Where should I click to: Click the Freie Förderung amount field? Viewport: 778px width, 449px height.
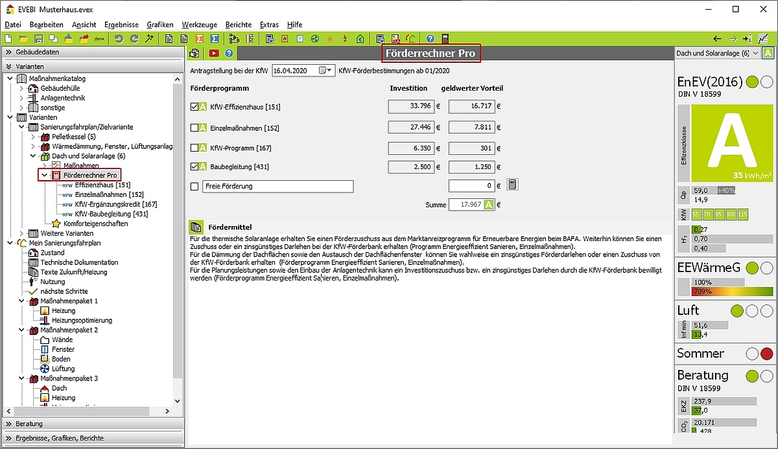coord(471,186)
